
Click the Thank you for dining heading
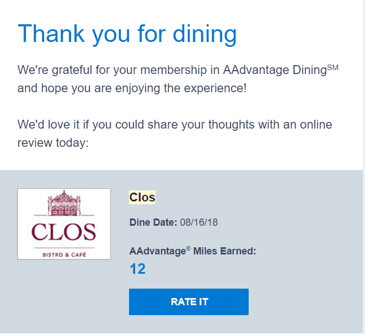tap(127, 34)
